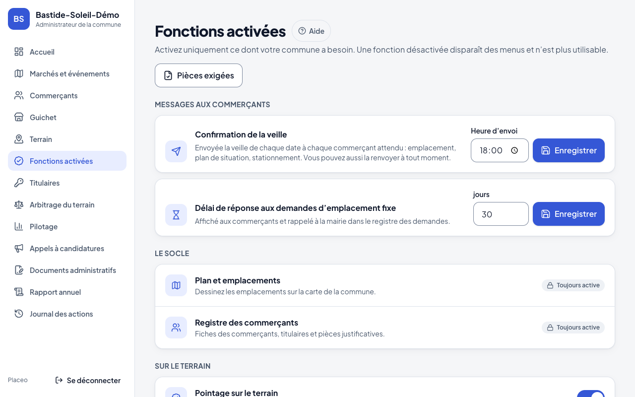Click the key icon beside Titulaires
This screenshot has height=397, width=635.
[x=19, y=183]
